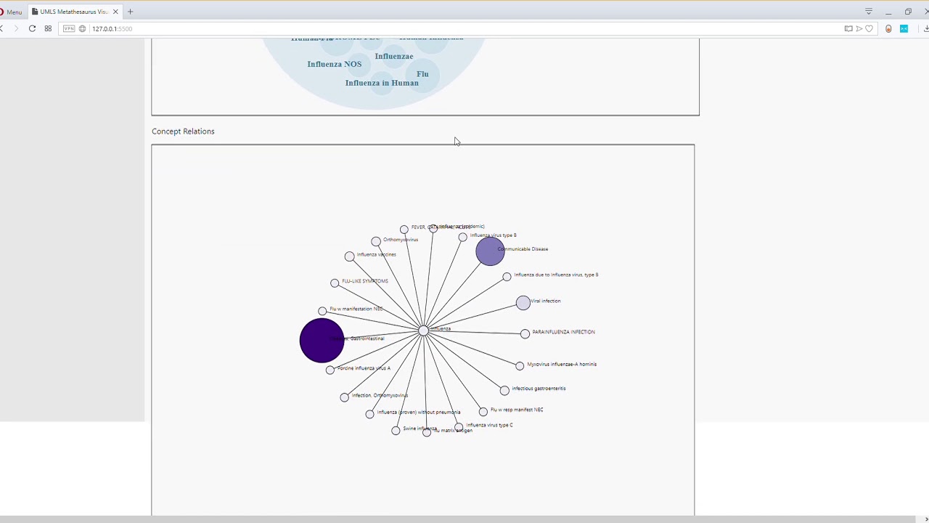Select the Swine influenza node

pyautogui.click(x=396, y=430)
